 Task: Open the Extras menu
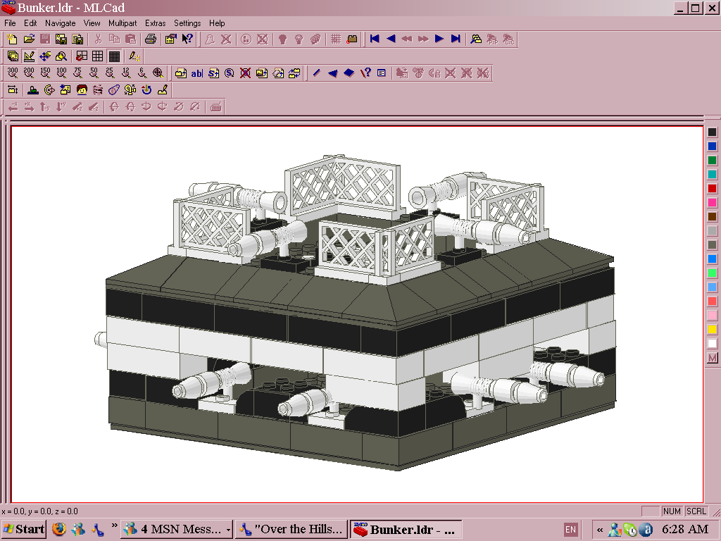155,23
